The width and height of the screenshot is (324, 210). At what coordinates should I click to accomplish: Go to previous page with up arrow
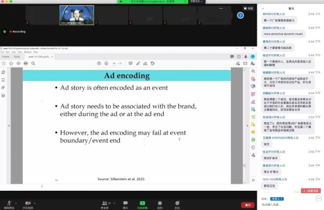click(99, 64)
